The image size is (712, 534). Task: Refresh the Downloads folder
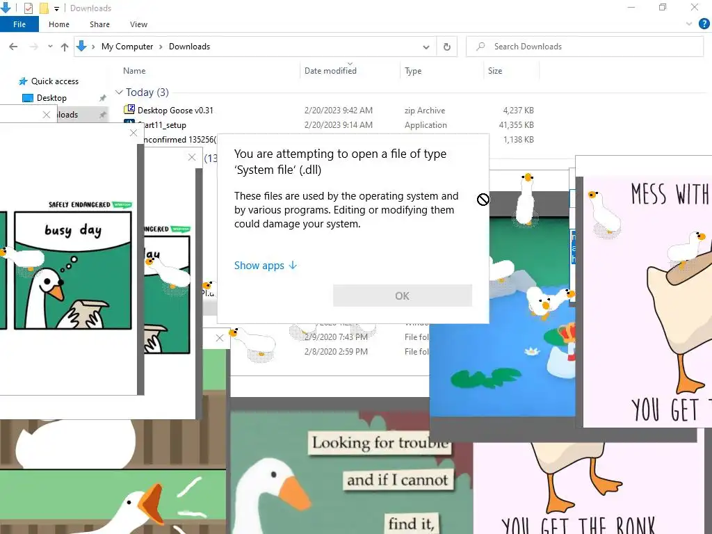point(447,47)
